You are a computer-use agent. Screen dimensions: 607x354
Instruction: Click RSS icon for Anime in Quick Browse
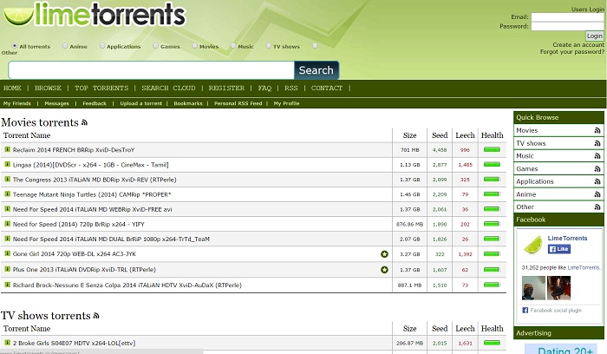(x=597, y=194)
